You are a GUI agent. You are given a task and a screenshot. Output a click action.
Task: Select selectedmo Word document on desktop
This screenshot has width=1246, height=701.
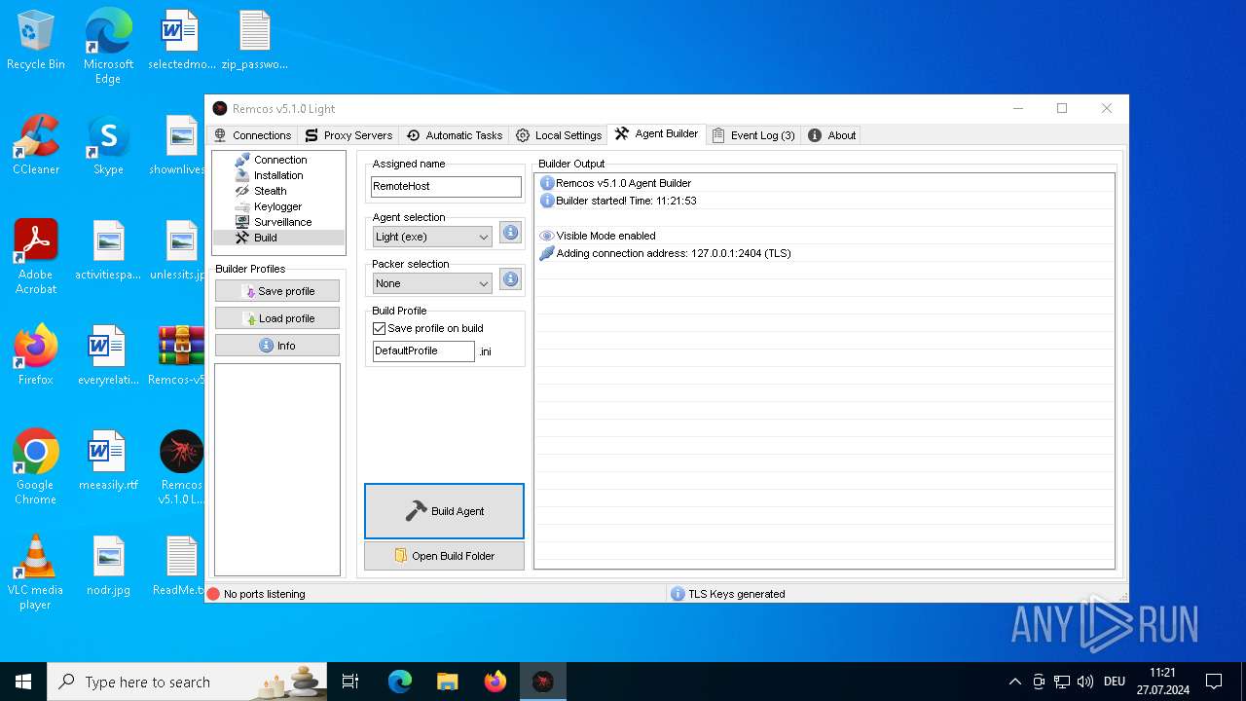(x=181, y=41)
